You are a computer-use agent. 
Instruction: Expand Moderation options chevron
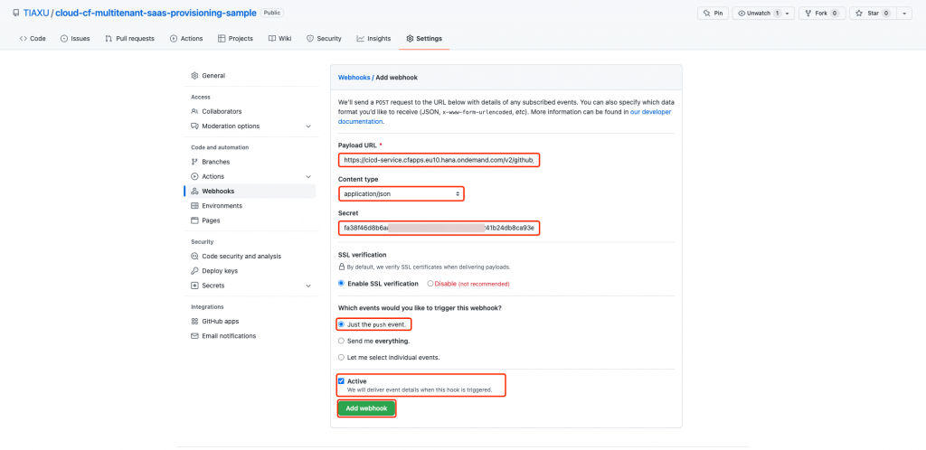tap(308, 127)
